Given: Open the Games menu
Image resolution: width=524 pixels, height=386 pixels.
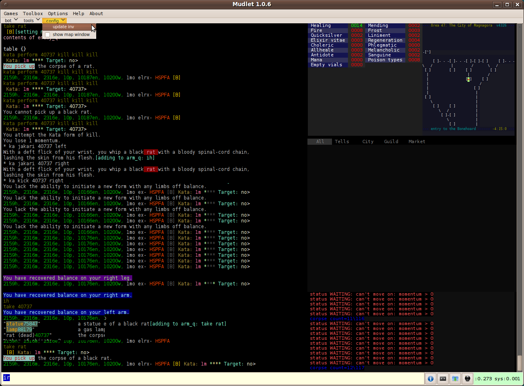Looking at the screenshot, I should point(11,13).
